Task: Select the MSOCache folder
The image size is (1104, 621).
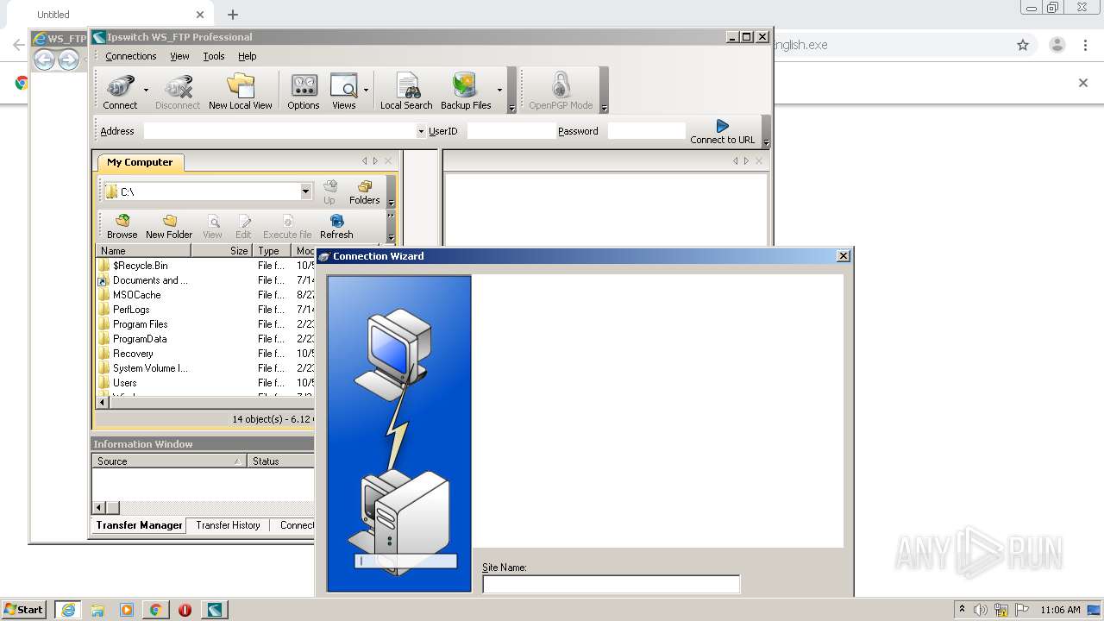Action: point(136,295)
